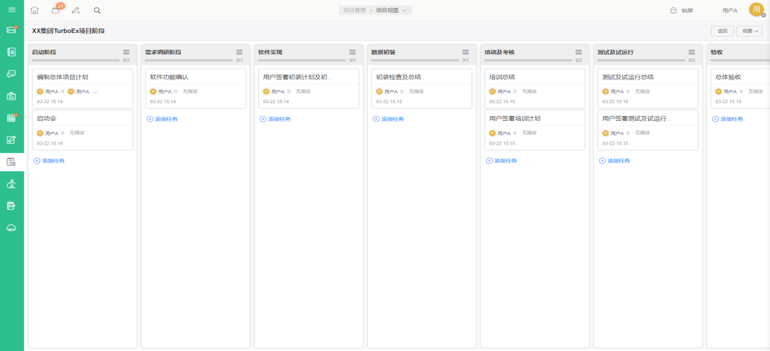This screenshot has width=770, height=351.
Task: Click the 0/2 count in 启动阶段 column
Action: coord(126,61)
